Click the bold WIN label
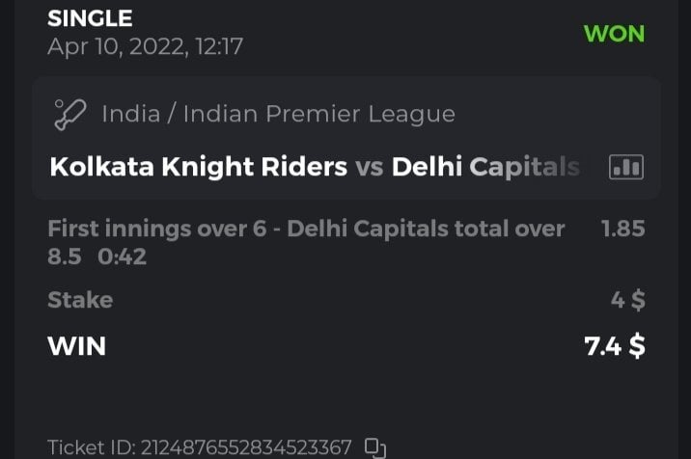Viewport: 691px width, 459px height. pos(76,345)
